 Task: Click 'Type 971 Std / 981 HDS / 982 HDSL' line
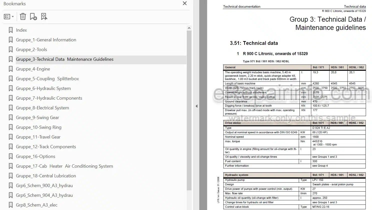coord(266,61)
